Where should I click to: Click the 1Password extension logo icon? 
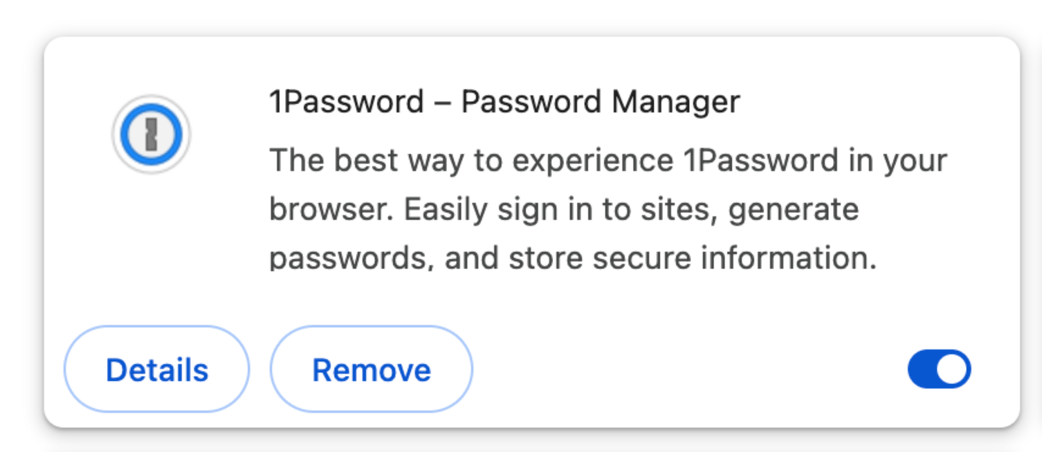coord(151,134)
